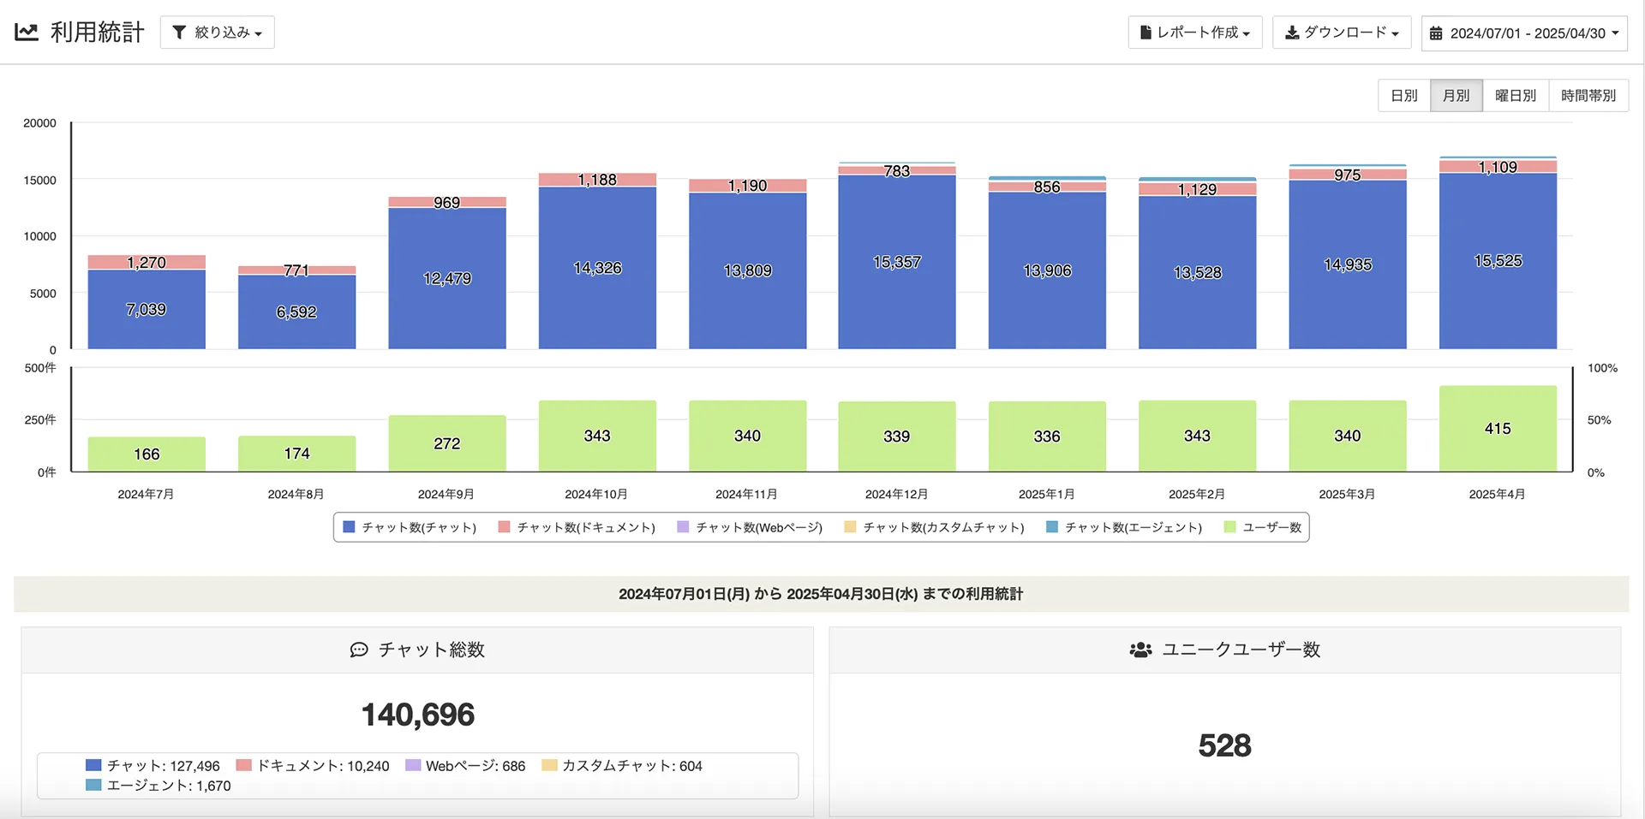Open the レポート作成 dropdown

pyautogui.click(x=1195, y=33)
